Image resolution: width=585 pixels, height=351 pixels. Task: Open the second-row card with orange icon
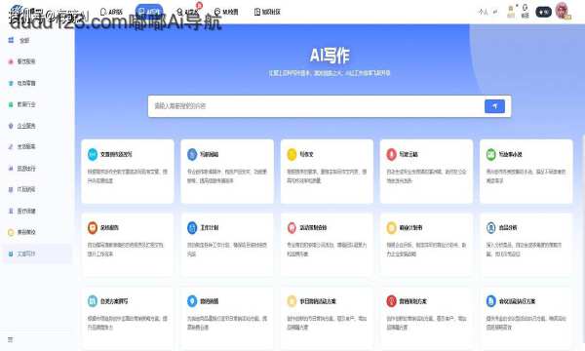[127, 245]
